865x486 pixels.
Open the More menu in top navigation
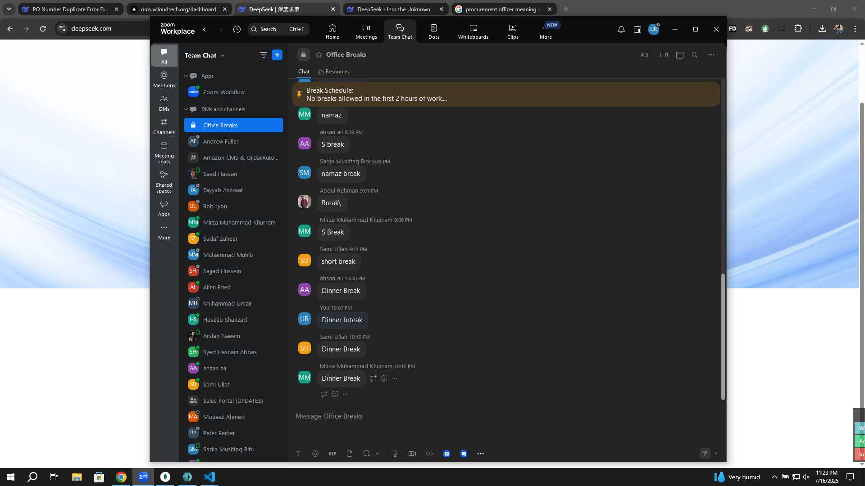546,31
